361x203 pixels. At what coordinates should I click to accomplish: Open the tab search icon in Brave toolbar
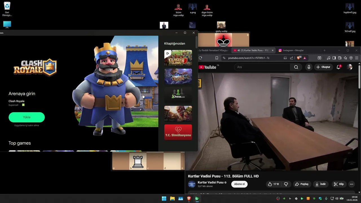[319, 58]
